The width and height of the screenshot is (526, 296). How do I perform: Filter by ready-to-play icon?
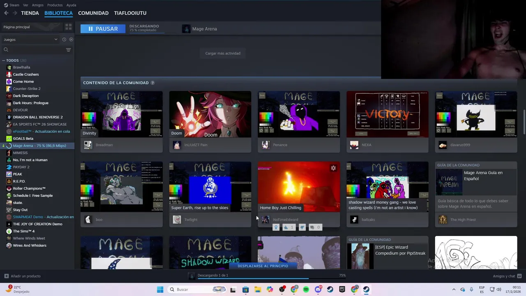(71, 39)
